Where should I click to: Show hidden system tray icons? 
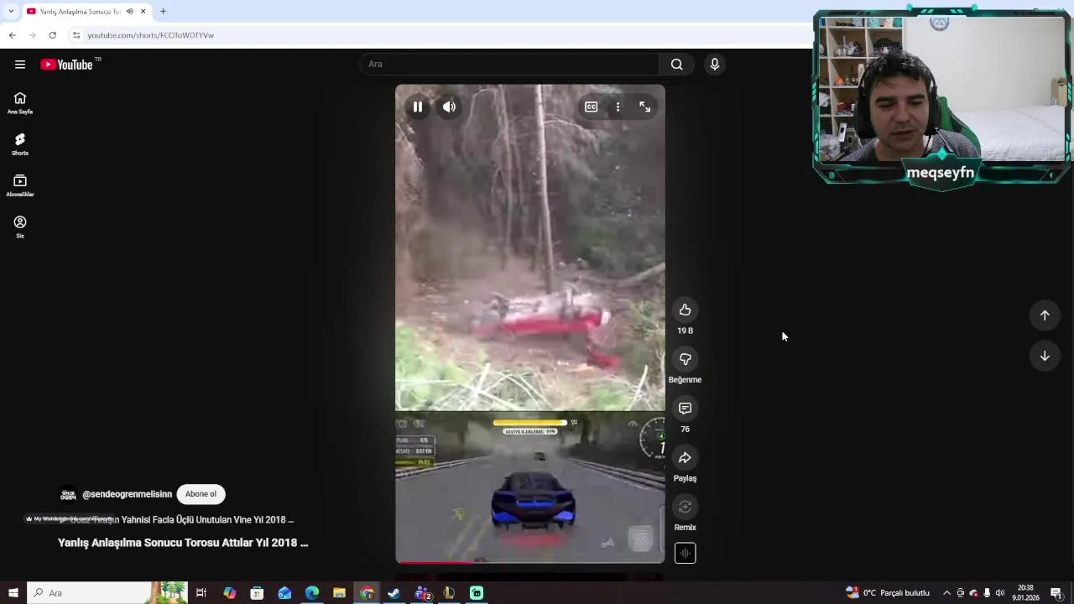(946, 593)
